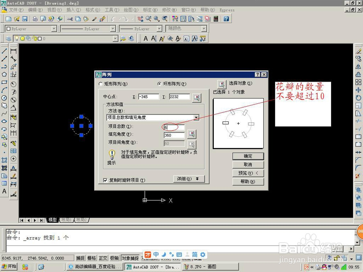The image size is (363, 272).
Task: Select the Line tool in draw toolbar
Action: point(4,50)
